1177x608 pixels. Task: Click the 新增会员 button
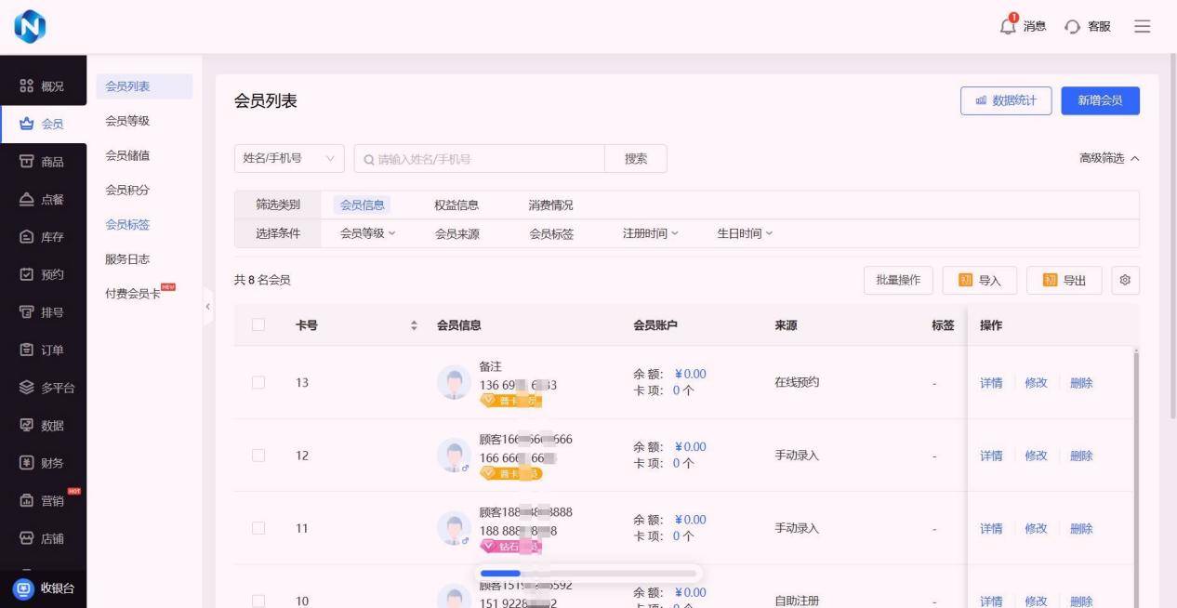[x=1100, y=100]
